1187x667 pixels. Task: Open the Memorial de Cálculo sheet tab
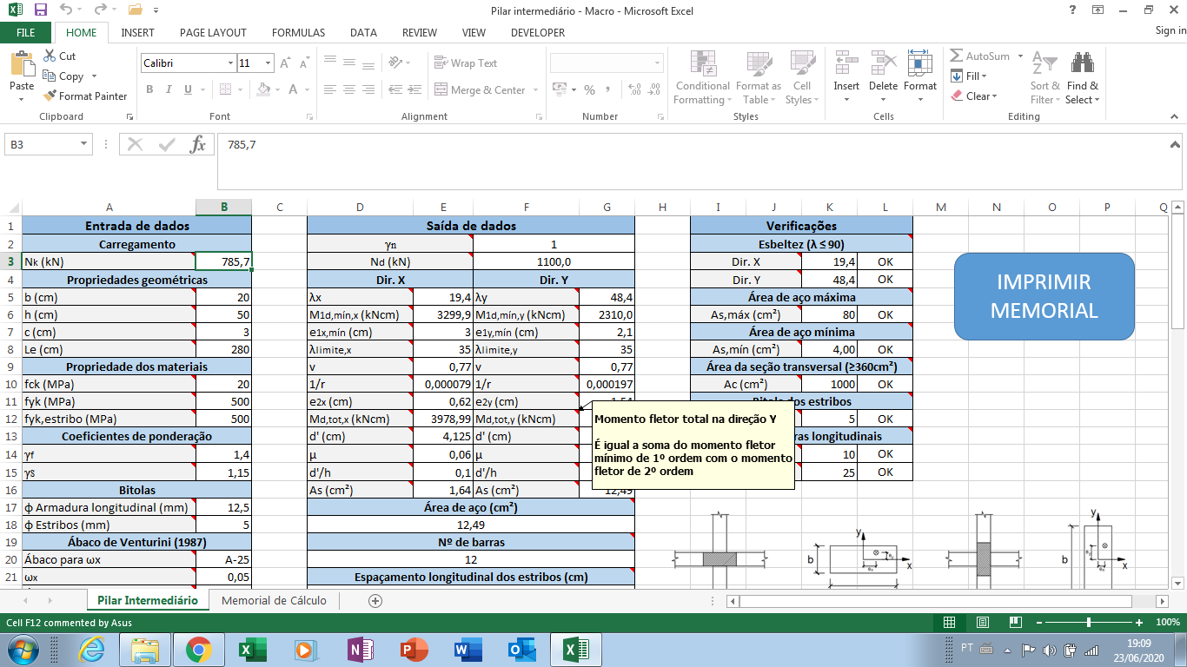[274, 600]
